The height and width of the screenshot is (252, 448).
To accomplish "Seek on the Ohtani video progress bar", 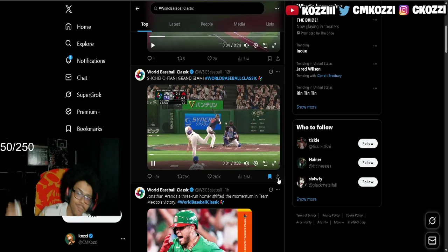I will coord(213,154).
